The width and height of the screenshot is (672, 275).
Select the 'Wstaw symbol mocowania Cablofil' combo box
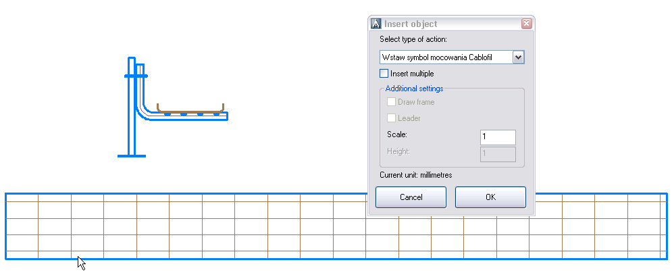click(446, 57)
